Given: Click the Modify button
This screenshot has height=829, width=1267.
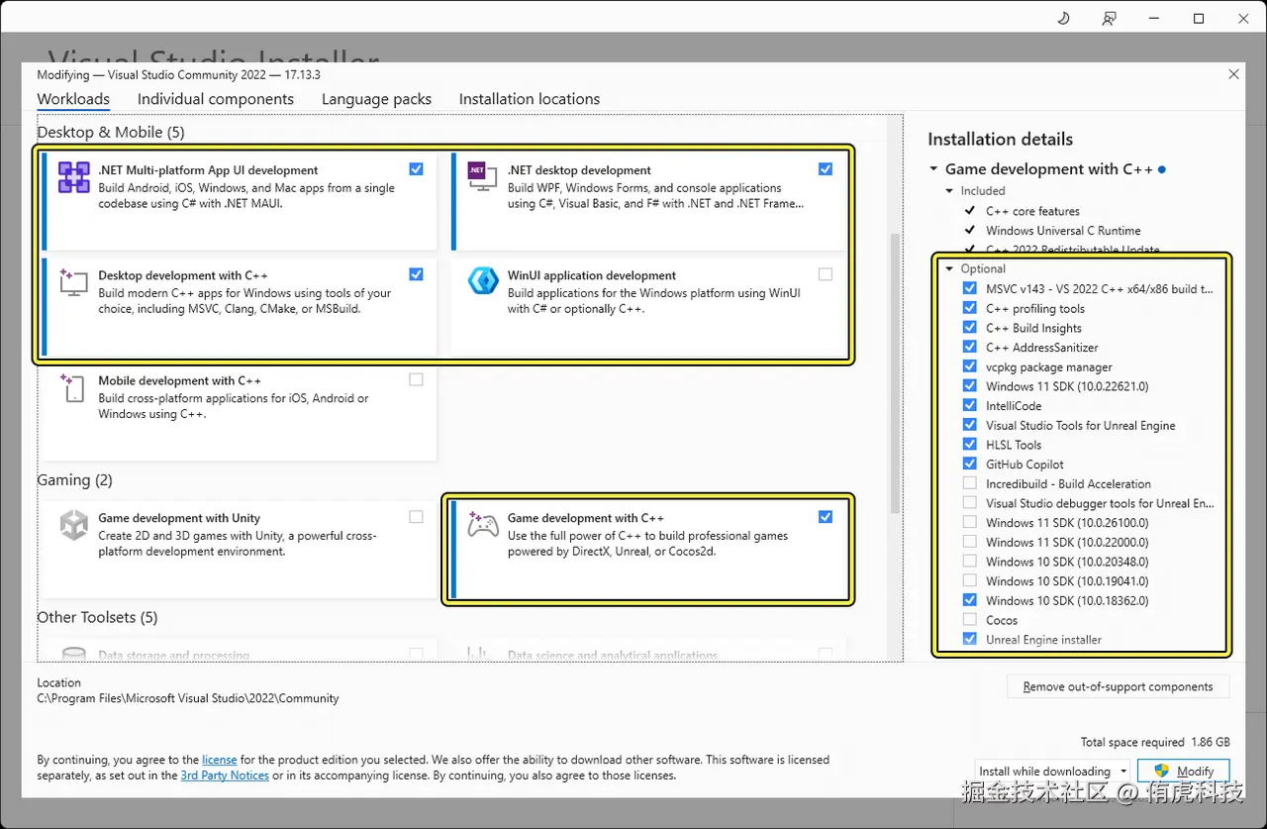Looking at the screenshot, I should point(1184,771).
